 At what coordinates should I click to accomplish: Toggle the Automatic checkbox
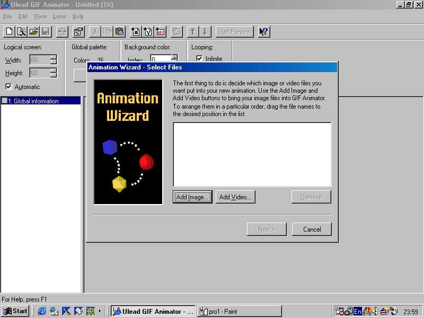point(8,87)
